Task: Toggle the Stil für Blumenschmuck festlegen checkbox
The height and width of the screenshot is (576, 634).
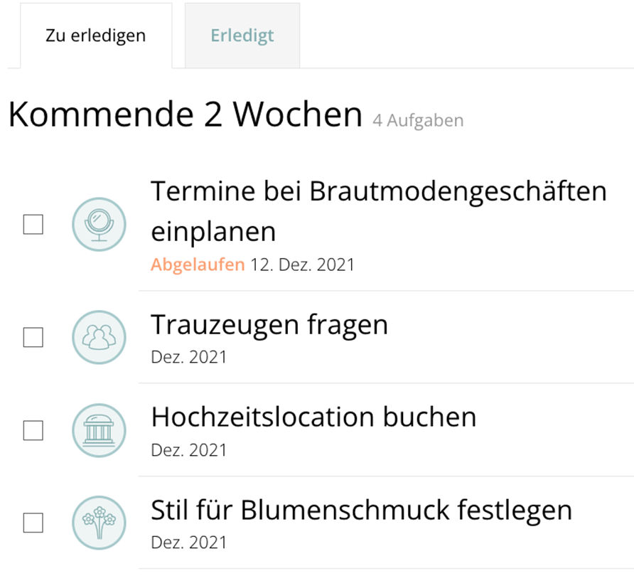Action: 33,523
